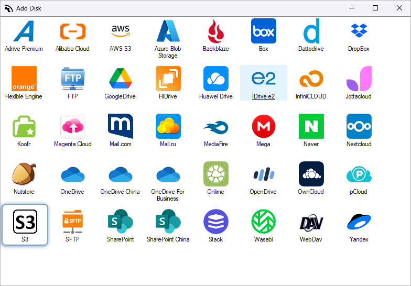Image resolution: width=411 pixels, height=286 pixels.
Task: Select the Mail.com provider
Action: click(x=121, y=126)
